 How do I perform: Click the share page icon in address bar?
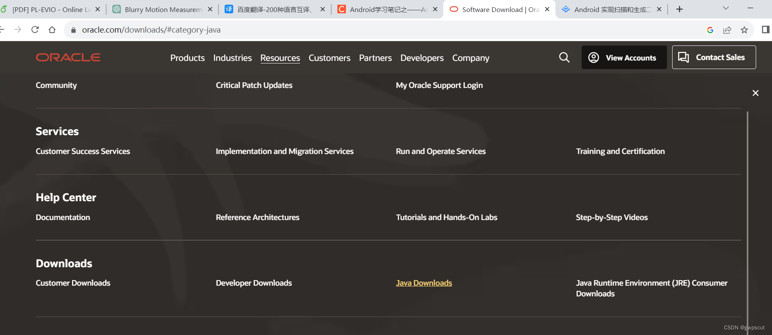[x=727, y=30]
